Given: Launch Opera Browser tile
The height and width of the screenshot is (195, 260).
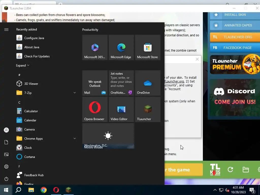Looking at the screenshot, I should 95,109.
